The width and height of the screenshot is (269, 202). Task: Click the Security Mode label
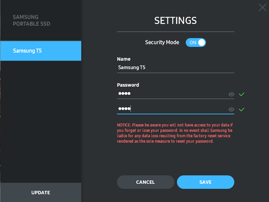click(162, 42)
